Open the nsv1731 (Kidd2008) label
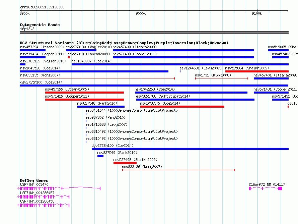 (x=213, y=75)
